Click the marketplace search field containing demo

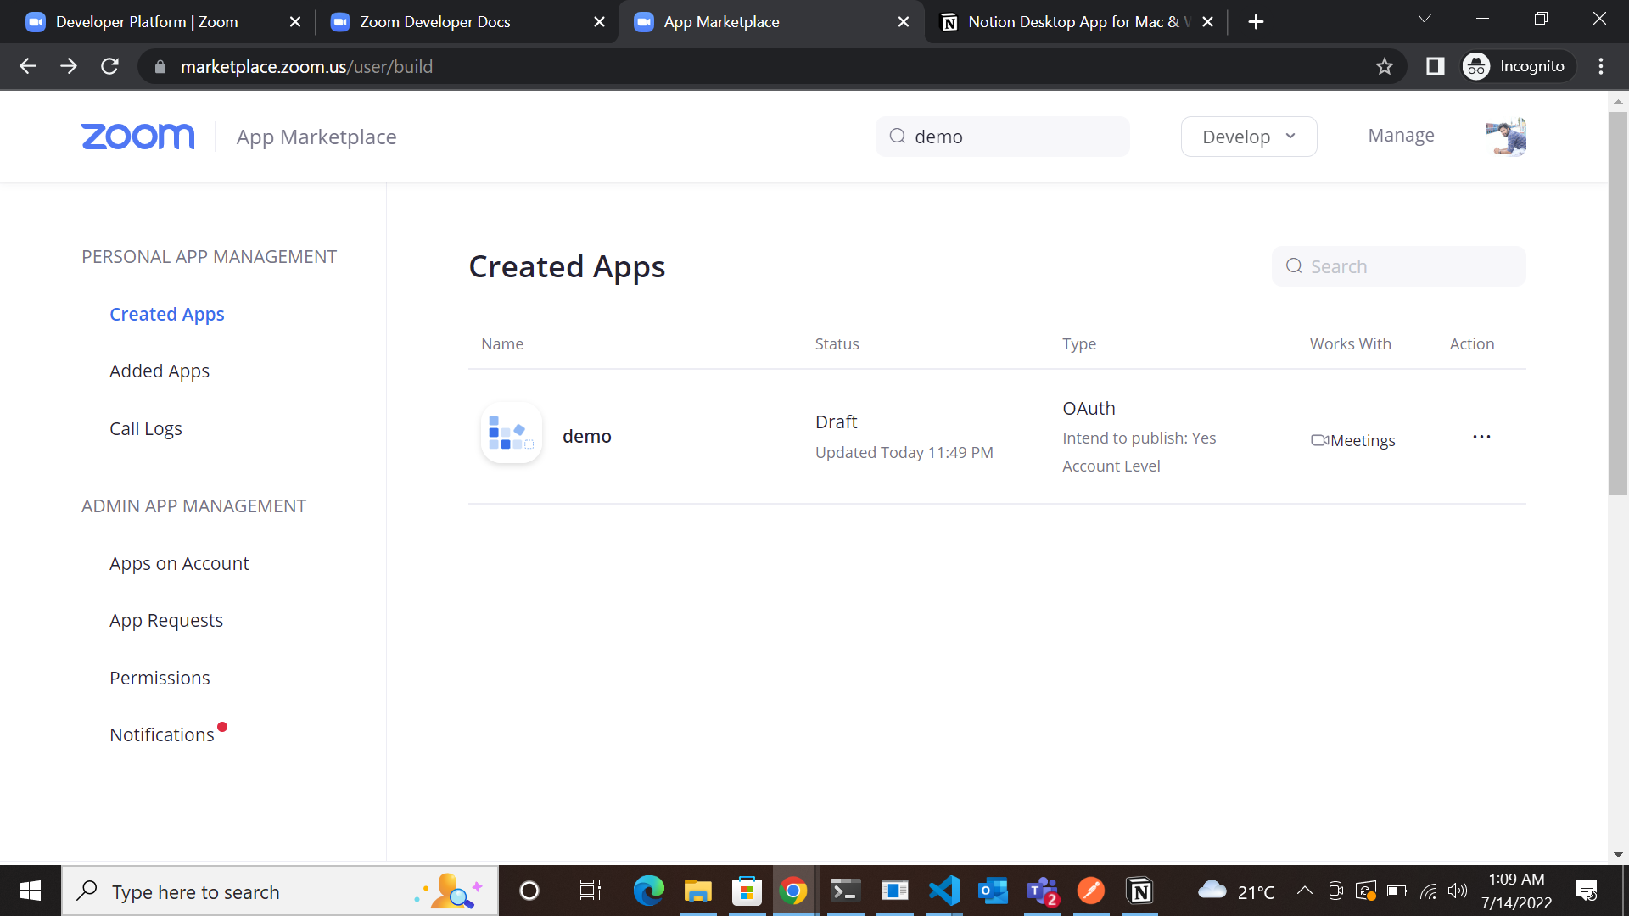tap(1002, 136)
